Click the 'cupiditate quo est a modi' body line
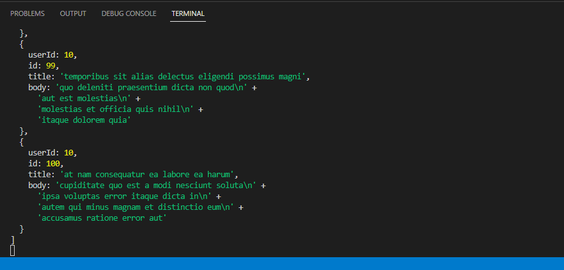Image resolution: width=564 pixels, height=270 pixels. pos(156,186)
